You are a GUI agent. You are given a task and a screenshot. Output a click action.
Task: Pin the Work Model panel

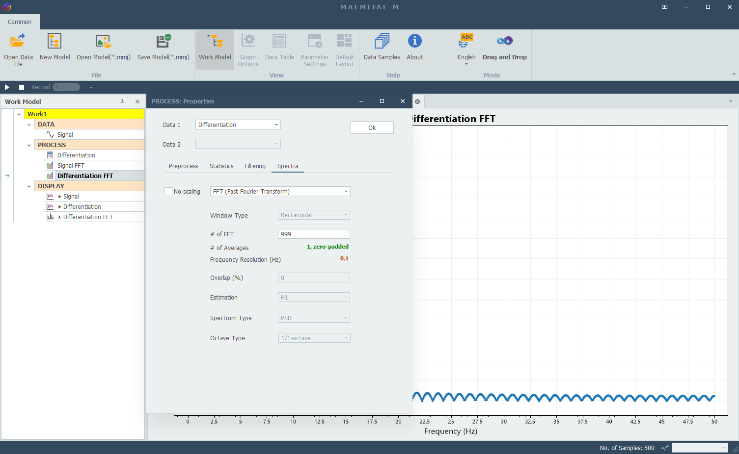(x=122, y=101)
